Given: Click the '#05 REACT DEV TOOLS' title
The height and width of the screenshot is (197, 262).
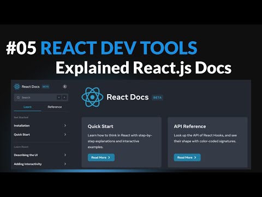Looking at the screenshot, I should coord(102,48).
